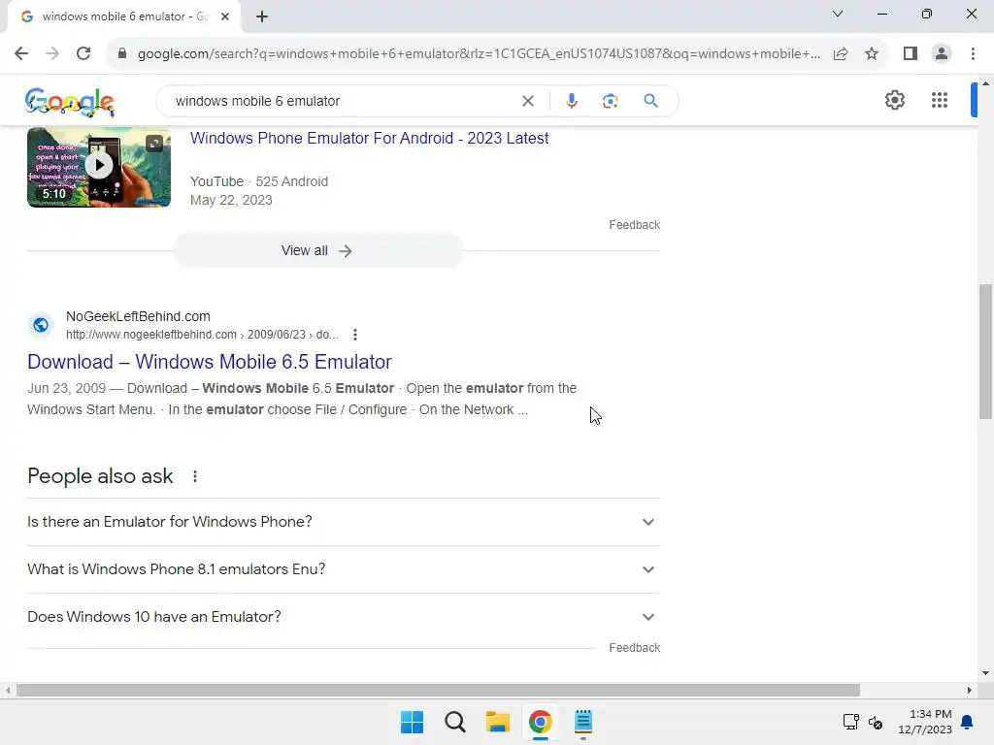Click the browser forward arrow

52,53
